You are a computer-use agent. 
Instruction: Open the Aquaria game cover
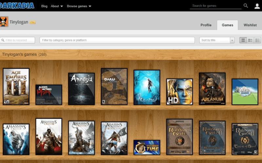click(x=147, y=87)
